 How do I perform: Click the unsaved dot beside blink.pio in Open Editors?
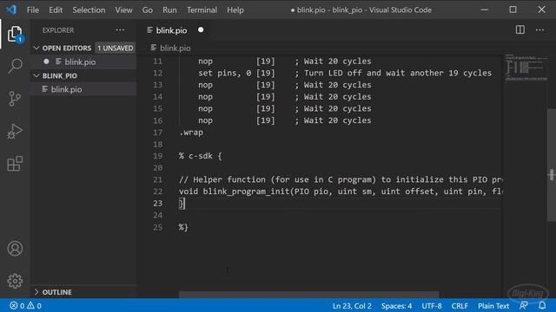(46, 62)
